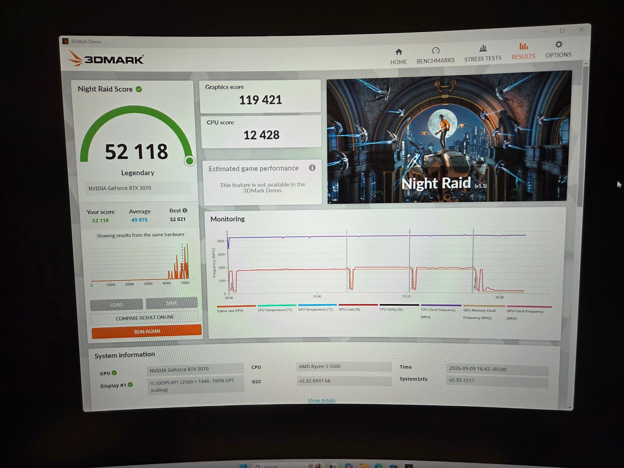
Task: Click the CPU test marker in the Monitoring chart
Action: point(475,283)
